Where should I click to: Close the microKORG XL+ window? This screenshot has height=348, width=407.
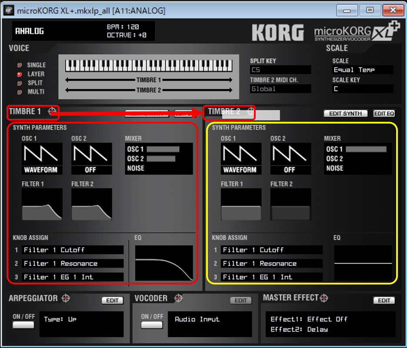pyautogui.click(x=393, y=10)
